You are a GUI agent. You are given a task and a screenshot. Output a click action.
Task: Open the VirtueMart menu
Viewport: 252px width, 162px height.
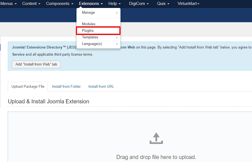188,4
